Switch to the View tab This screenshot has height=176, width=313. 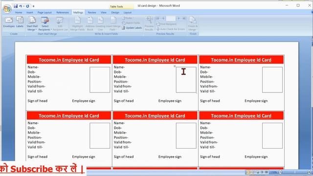pos(103,13)
